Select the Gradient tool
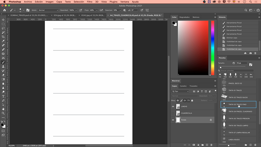The image size is (261, 147). 3,79
